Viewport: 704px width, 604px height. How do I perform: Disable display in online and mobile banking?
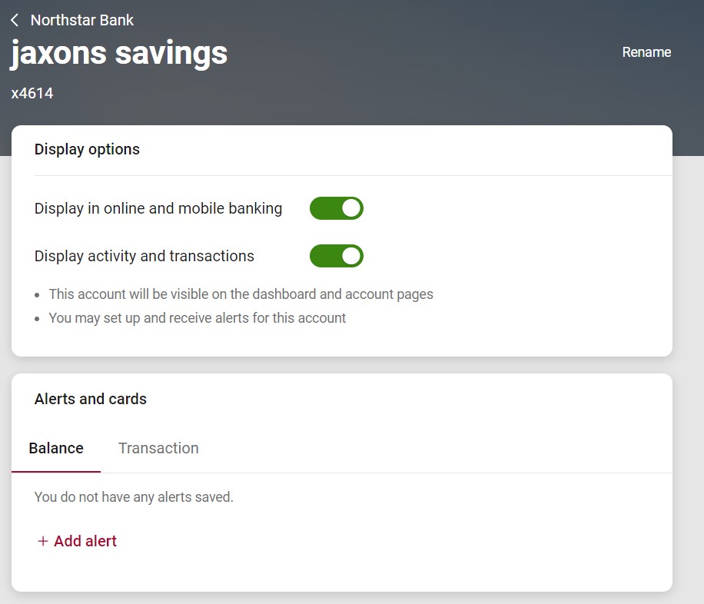click(337, 208)
